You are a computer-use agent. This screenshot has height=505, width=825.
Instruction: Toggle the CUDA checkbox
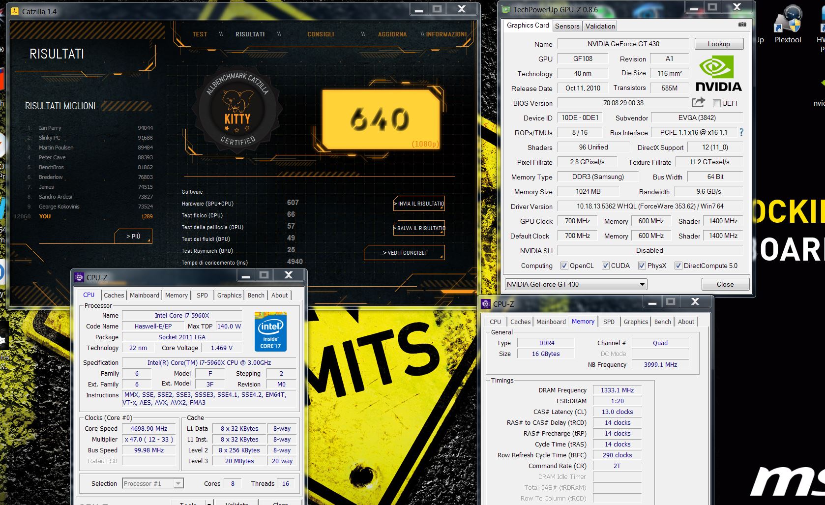(x=605, y=266)
